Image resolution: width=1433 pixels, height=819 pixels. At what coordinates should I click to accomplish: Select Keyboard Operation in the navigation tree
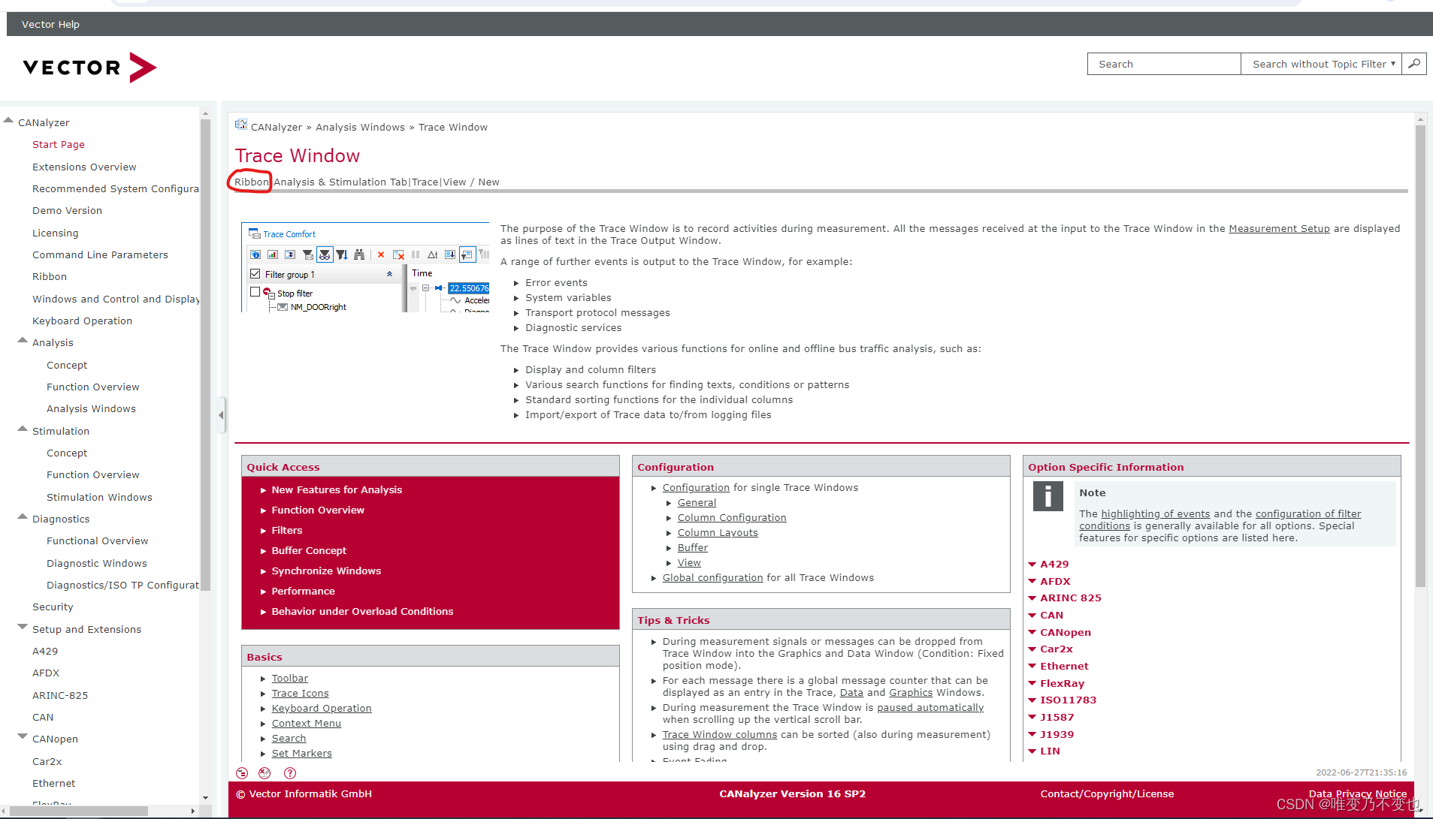pyautogui.click(x=82, y=321)
